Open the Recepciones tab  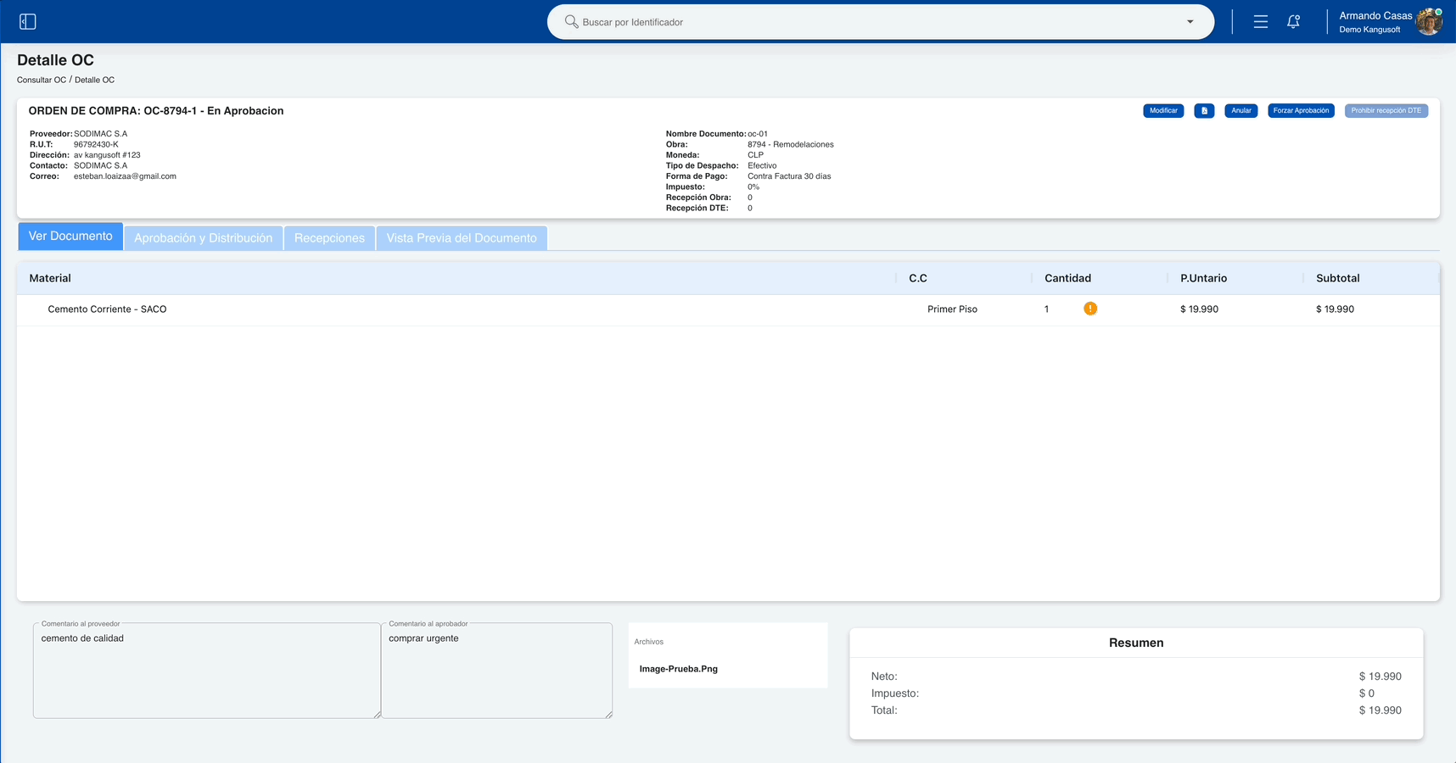click(329, 238)
